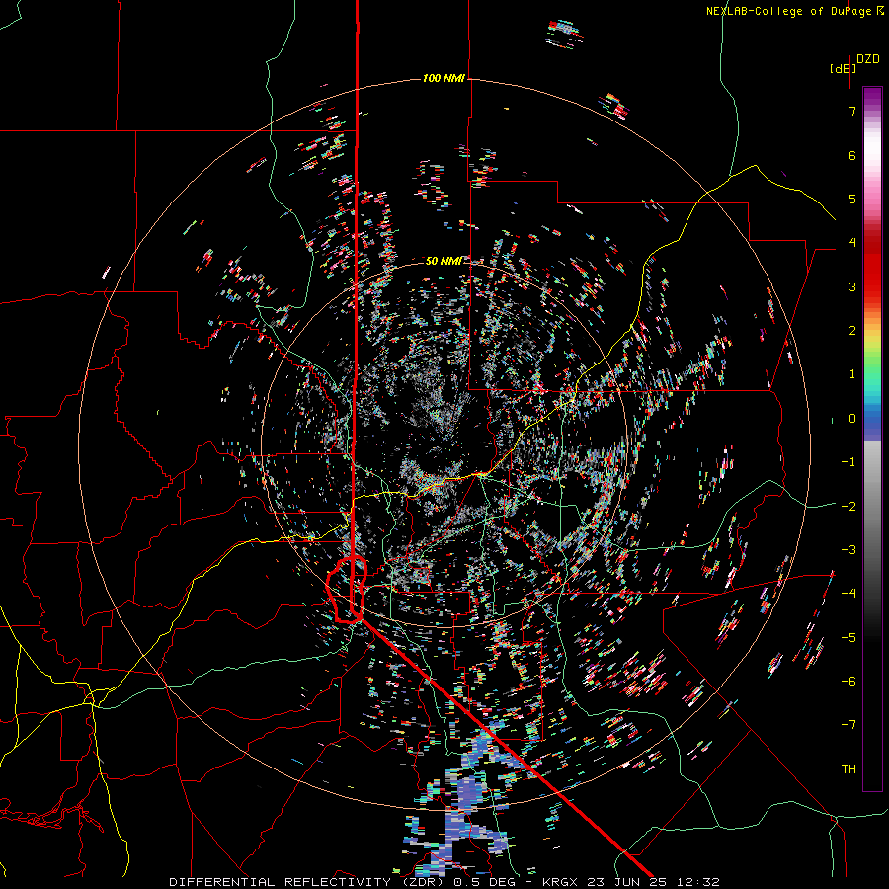The width and height of the screenshot is (889, 889).
Task: Click the 0 dB tick label
Action: click(x=852, y=419)
